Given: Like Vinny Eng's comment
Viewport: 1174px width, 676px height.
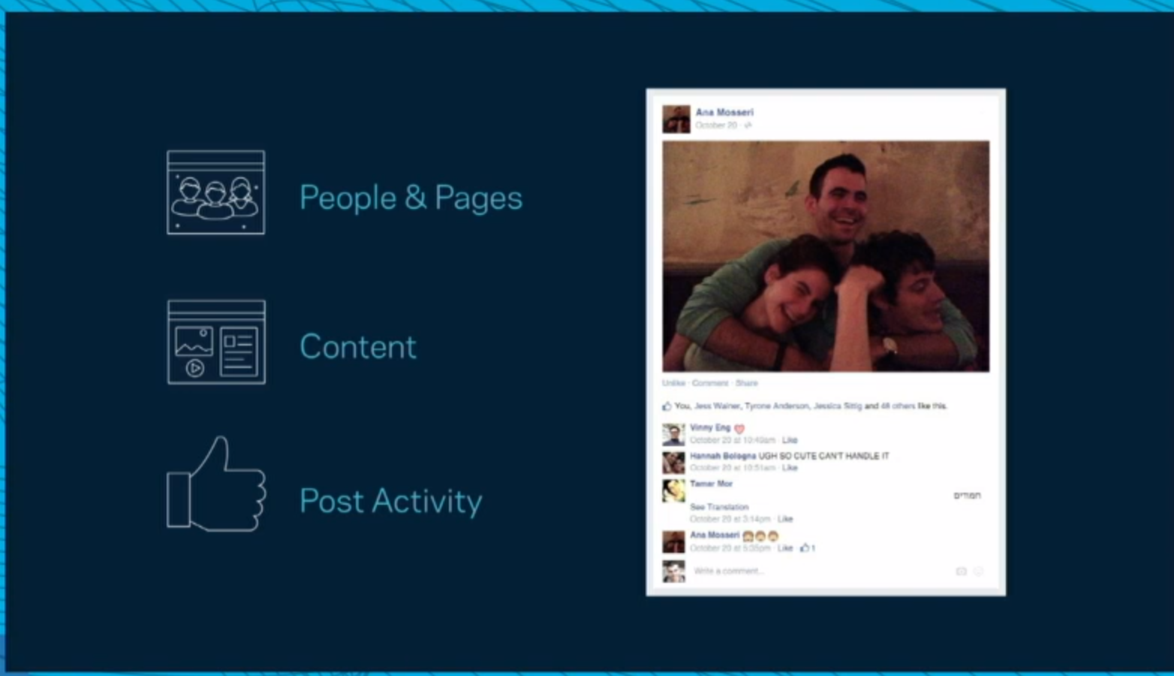Looking at the screenshot, I should 790,440.
